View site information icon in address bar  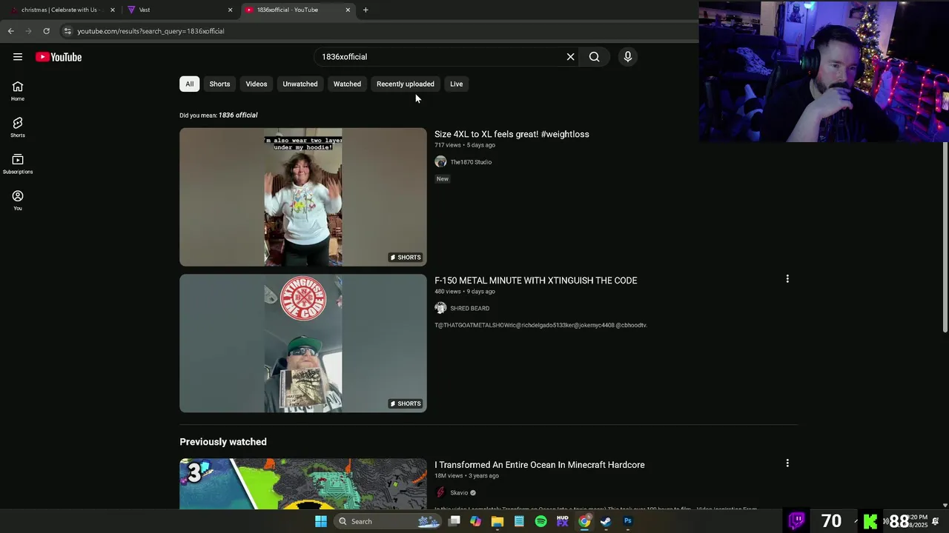tap(67, 31)
